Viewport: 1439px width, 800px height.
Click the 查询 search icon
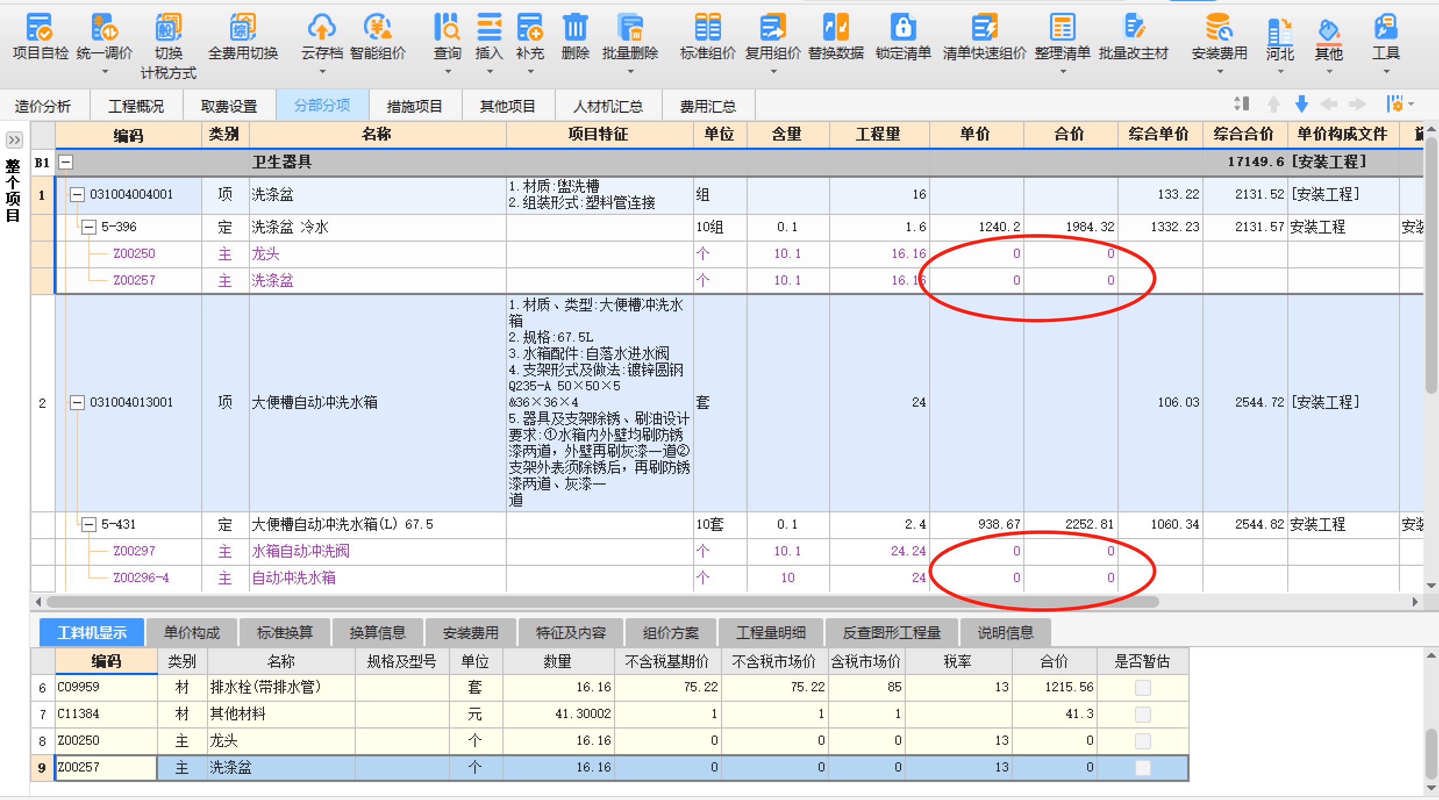tap(447, 27)
